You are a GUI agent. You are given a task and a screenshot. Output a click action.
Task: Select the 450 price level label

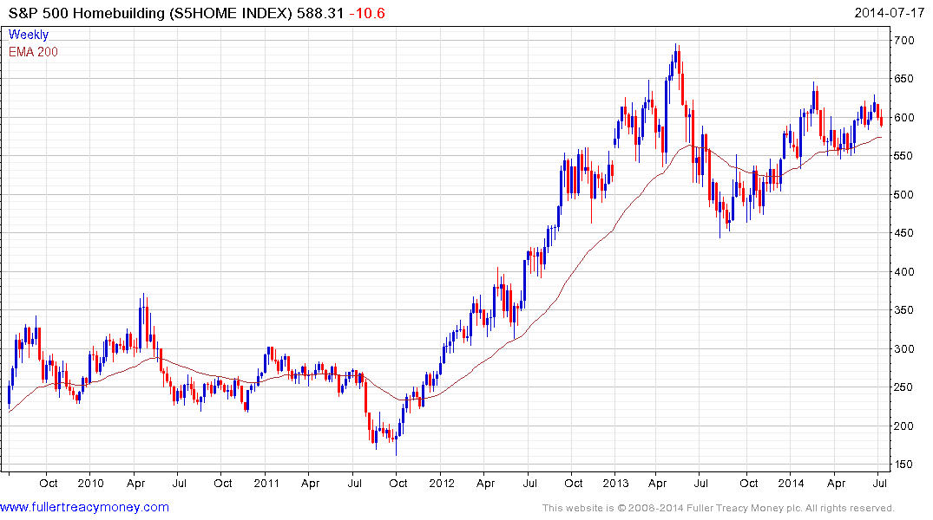(x=906, y=233)
